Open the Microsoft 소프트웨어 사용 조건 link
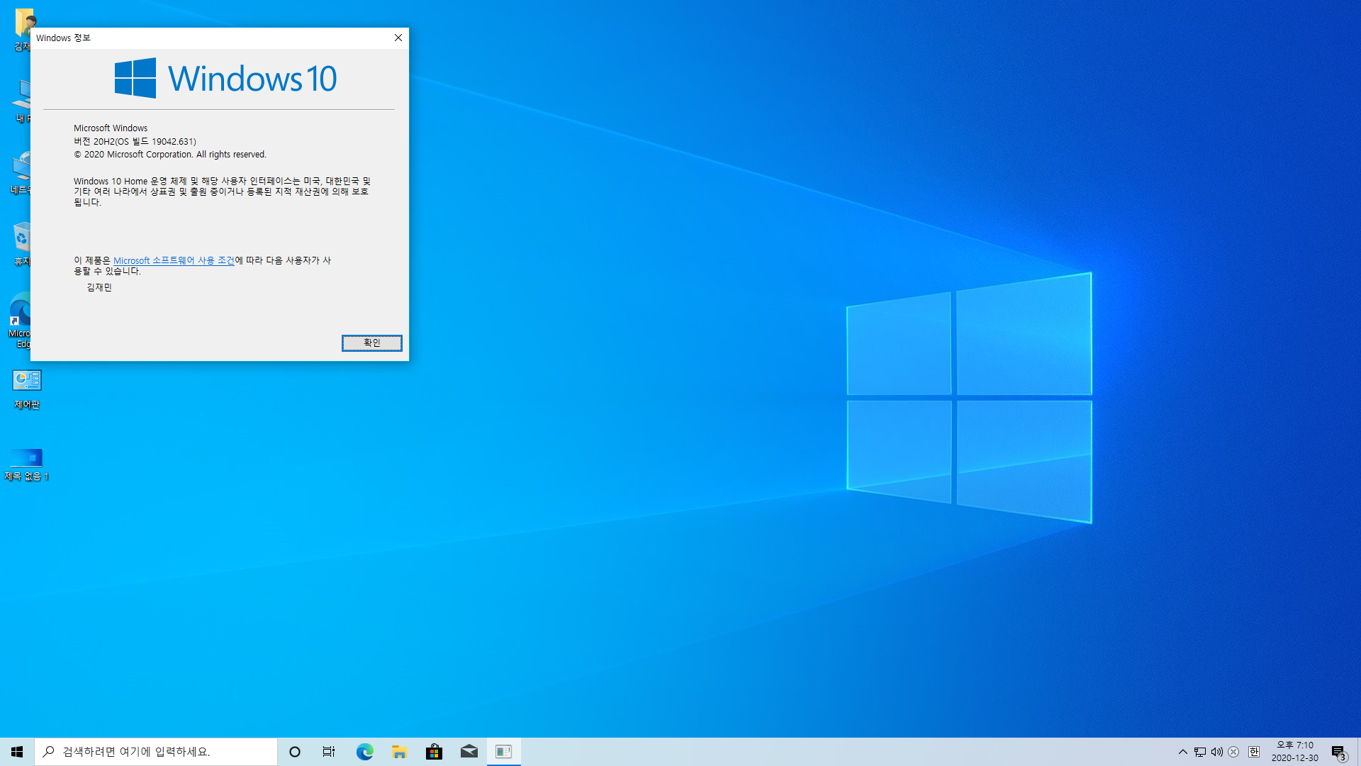The width and height of the screenshot is (1361, 766). pyautogui.click(x=174, y=260)
